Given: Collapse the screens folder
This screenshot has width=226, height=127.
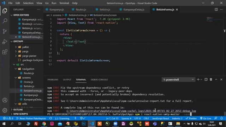Looking at the screenshot, I should click(26, 78).
